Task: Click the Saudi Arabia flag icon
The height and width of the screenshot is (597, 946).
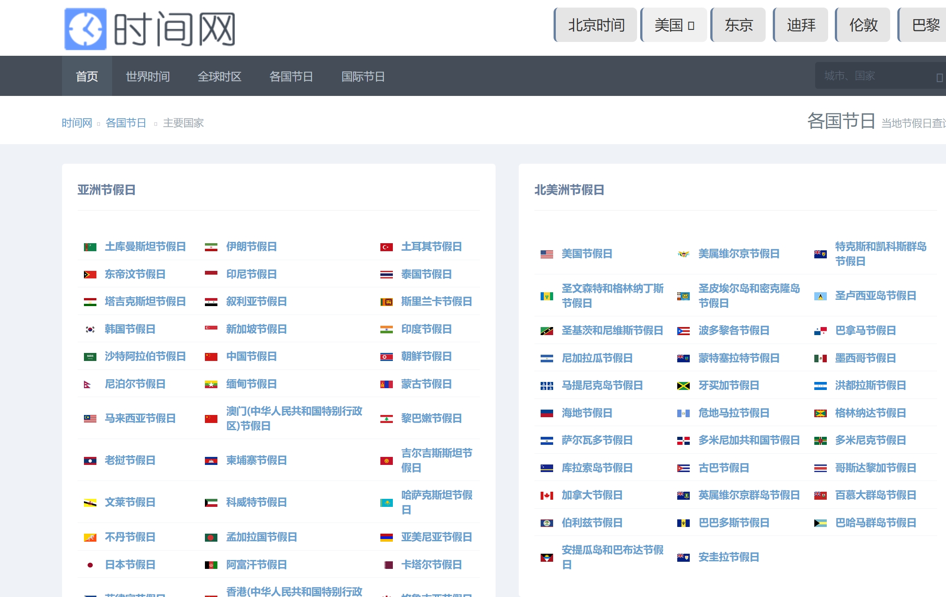Action: pyautogui.click(x=90, y=357)
